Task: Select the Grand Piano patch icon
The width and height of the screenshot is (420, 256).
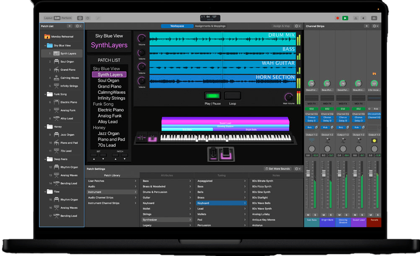Action: pyautogui.click(x=56, y=70)
